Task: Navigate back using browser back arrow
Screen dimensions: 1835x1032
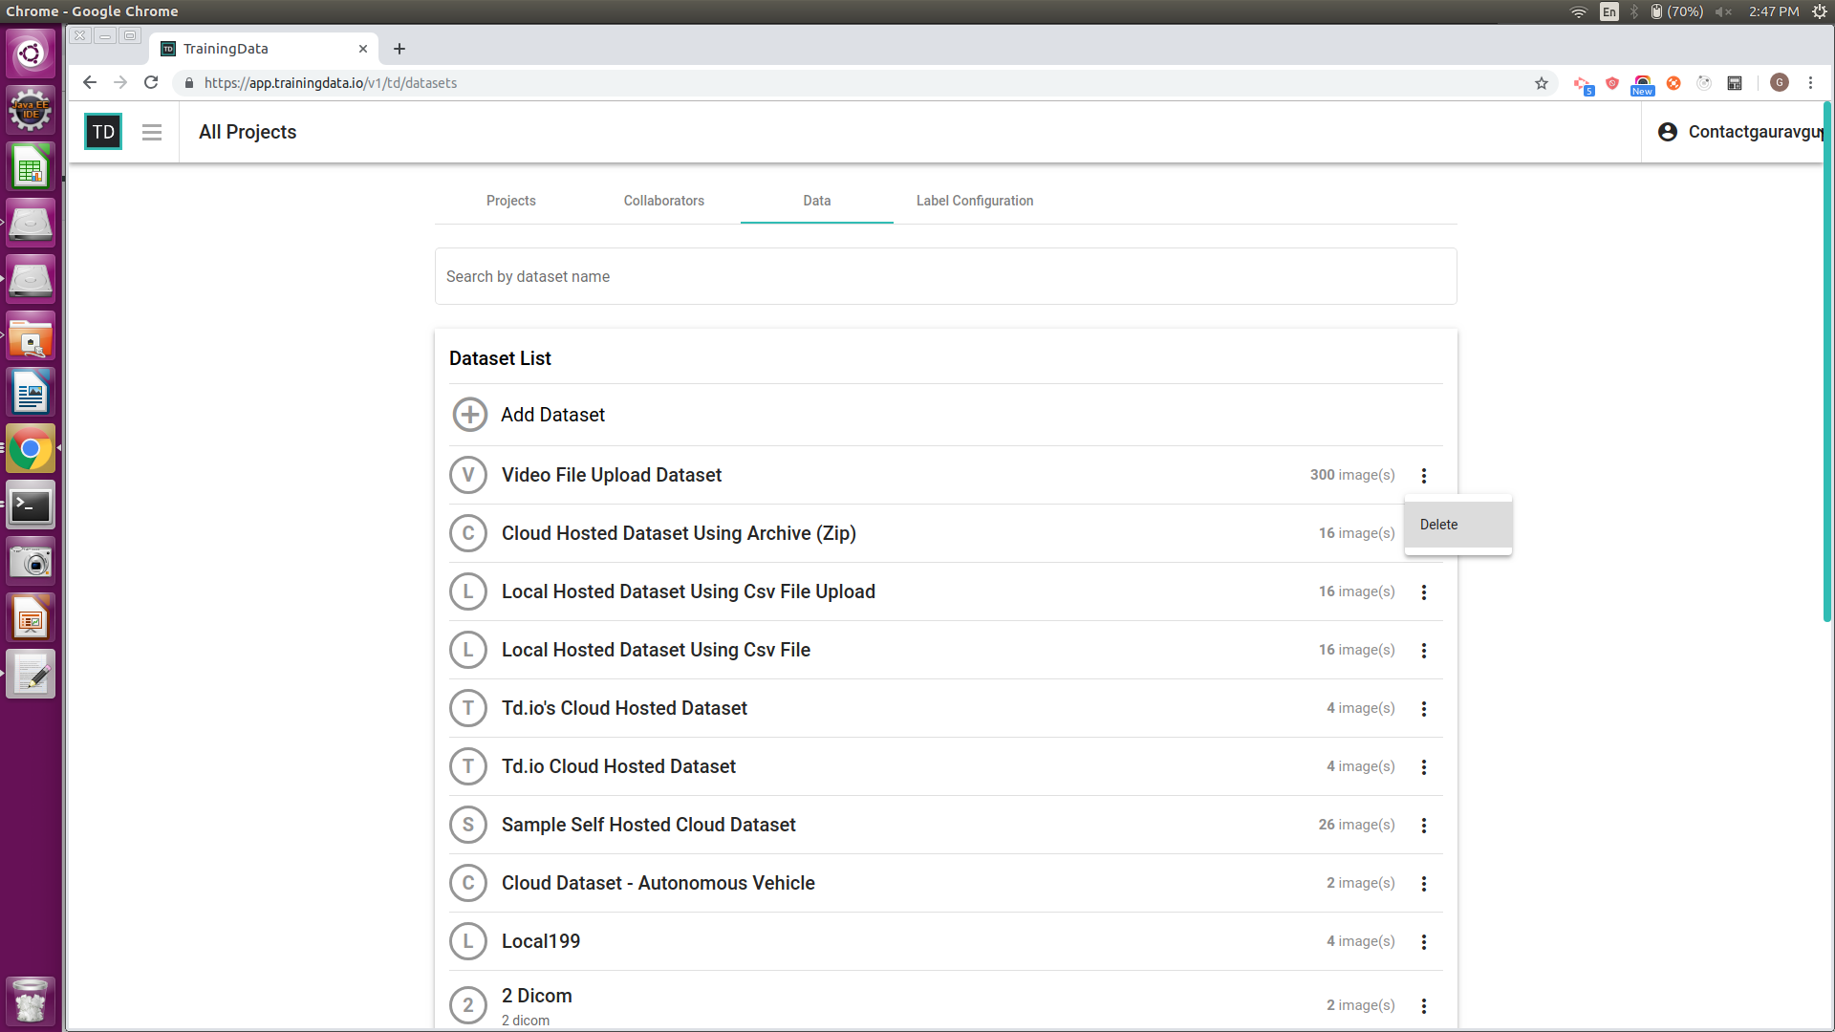Action: 90,82
